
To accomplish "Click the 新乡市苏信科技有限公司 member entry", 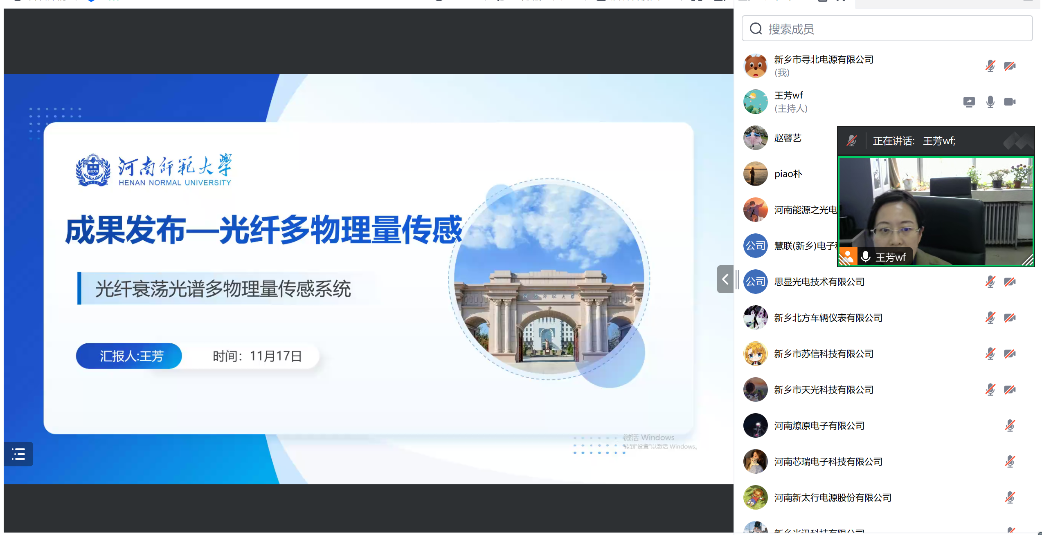I will coord(824,354).
